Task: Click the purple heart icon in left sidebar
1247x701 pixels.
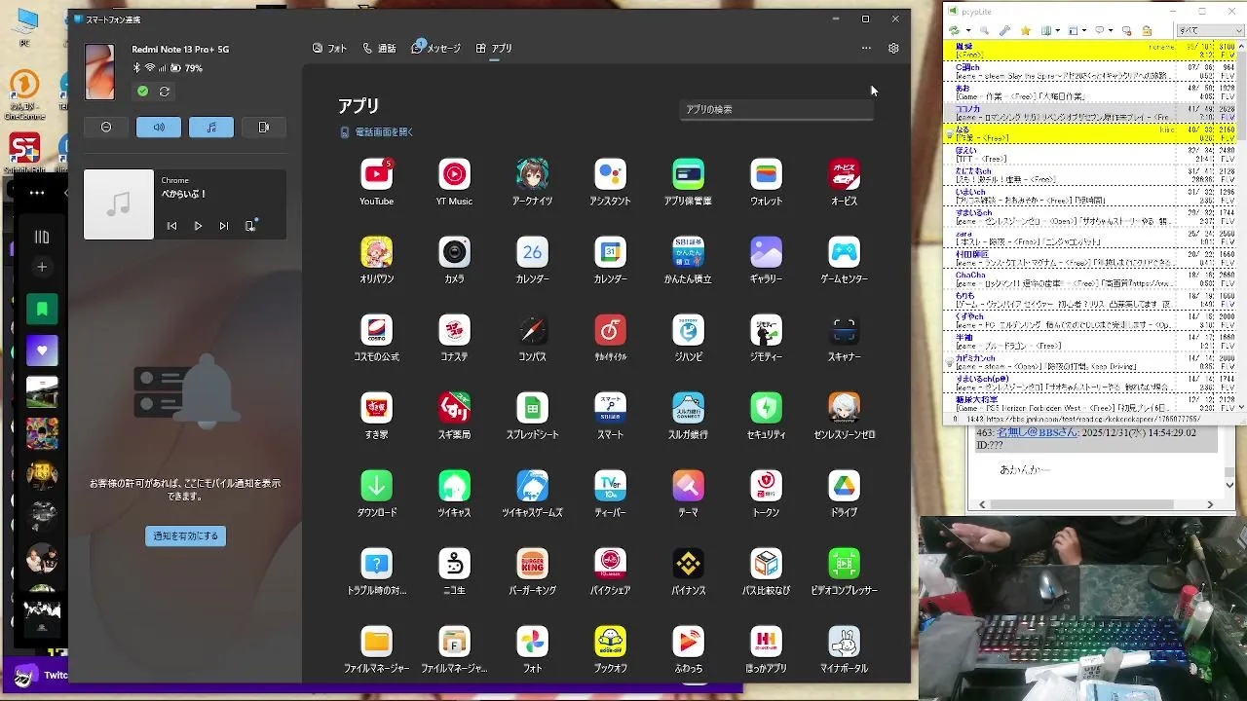Action: pyautogui.click(x=42, y=350)
